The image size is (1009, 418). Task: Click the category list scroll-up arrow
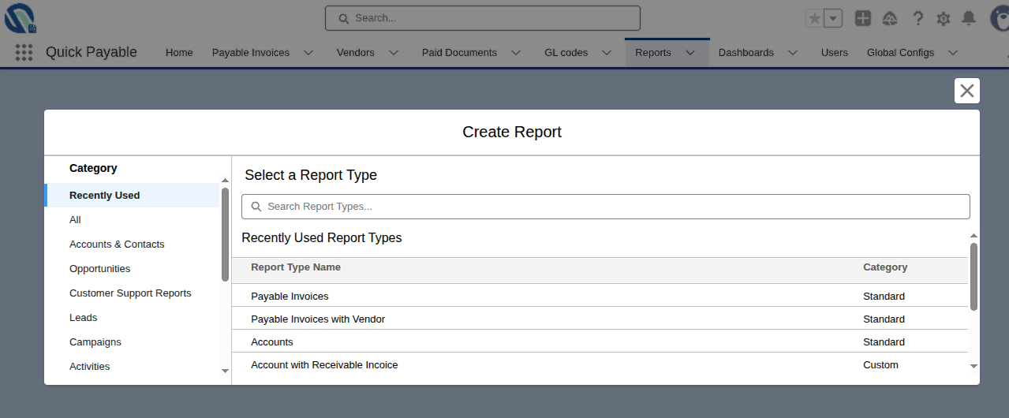point(225,181)
